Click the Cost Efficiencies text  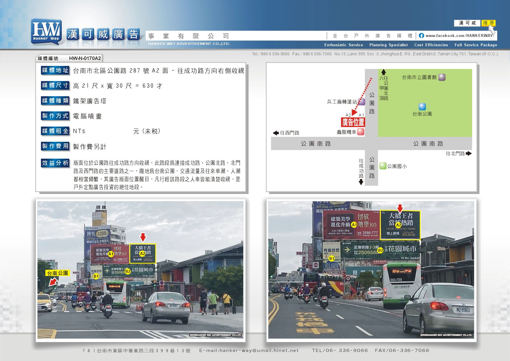(431, 45)
